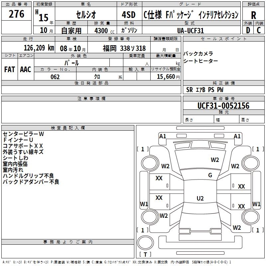The width and height of the screenshot is (266, 266).
Task: Select the note シートしわ
Action: (15, 158)
